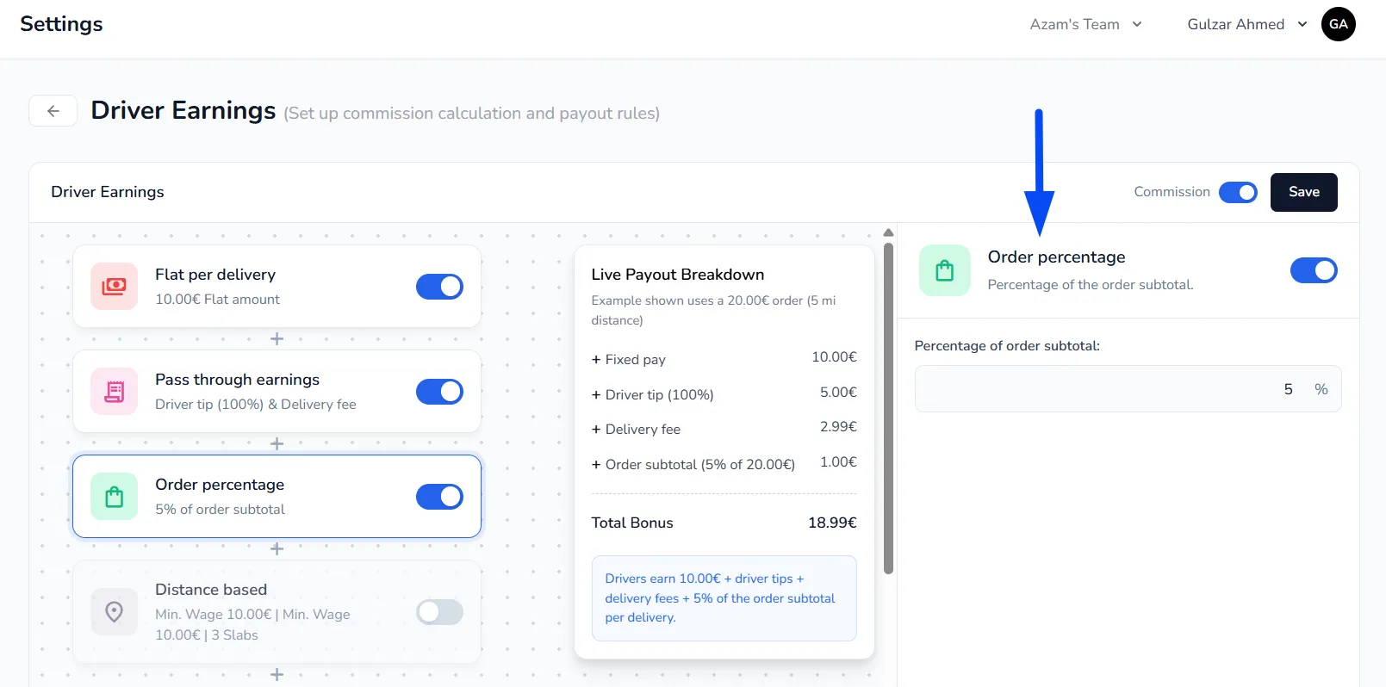Click the Save button
Viewport: 1386px width, 687px height.
[1304, 192]
